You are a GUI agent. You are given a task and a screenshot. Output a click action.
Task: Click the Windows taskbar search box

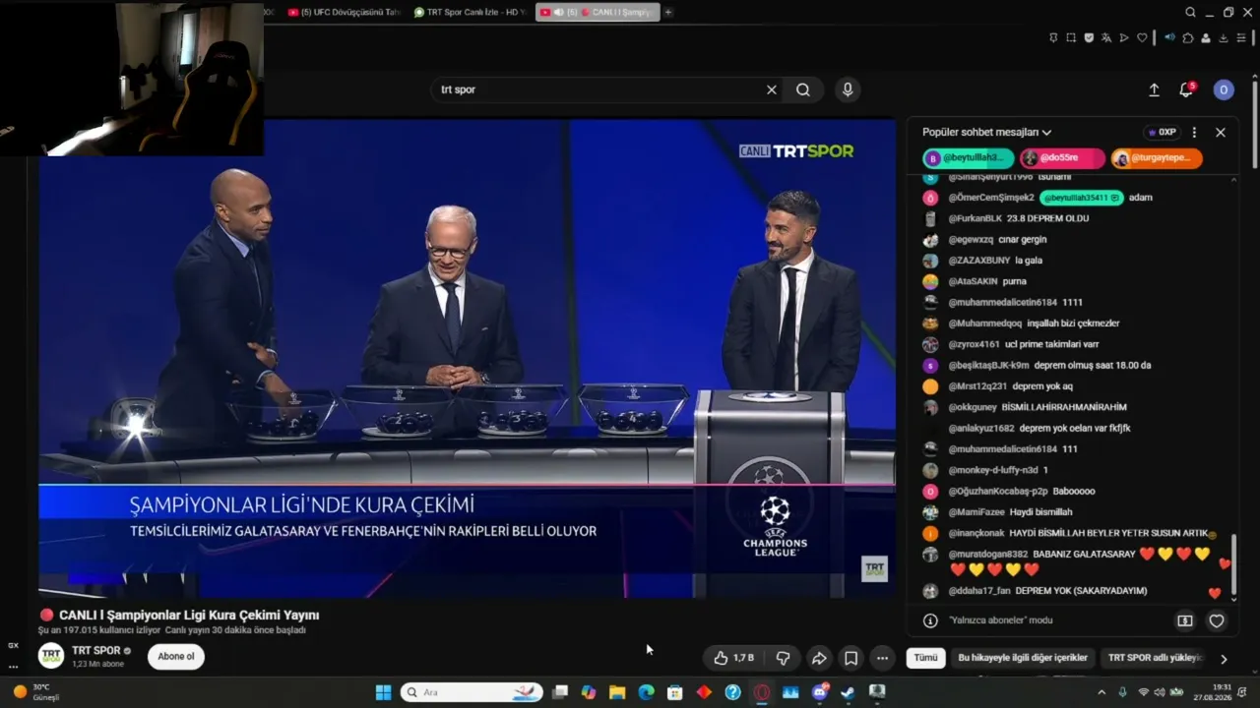(472, 692)
